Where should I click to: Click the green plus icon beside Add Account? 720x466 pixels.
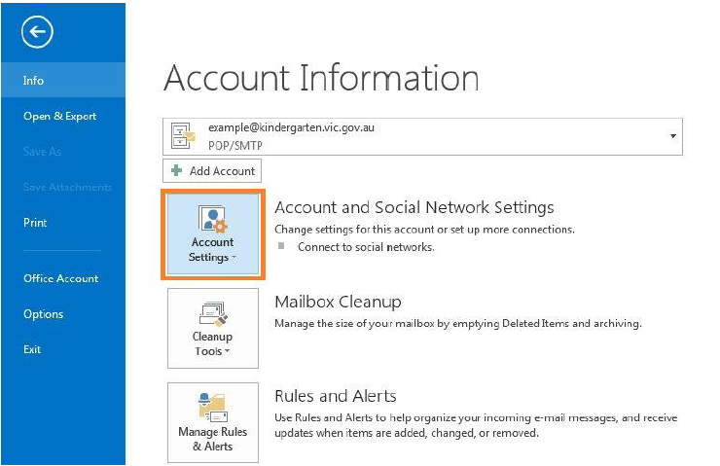[x=177, y=171]
